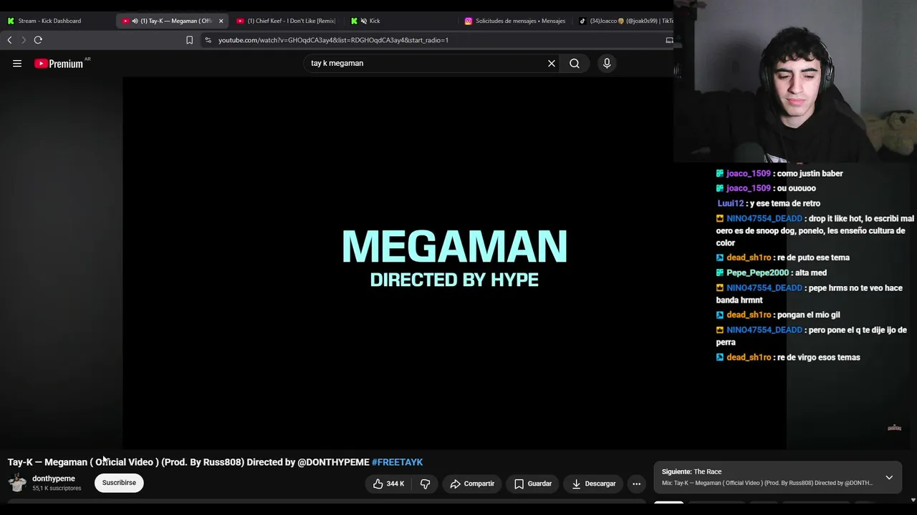Open the YouTube guide hamburger menu
Image resolution: width=917 pixels, height=515 pixels.
(x=17, y=64)
